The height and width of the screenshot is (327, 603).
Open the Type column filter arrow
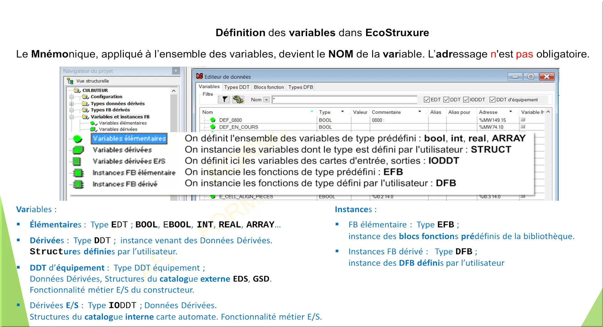pos(342,112)
